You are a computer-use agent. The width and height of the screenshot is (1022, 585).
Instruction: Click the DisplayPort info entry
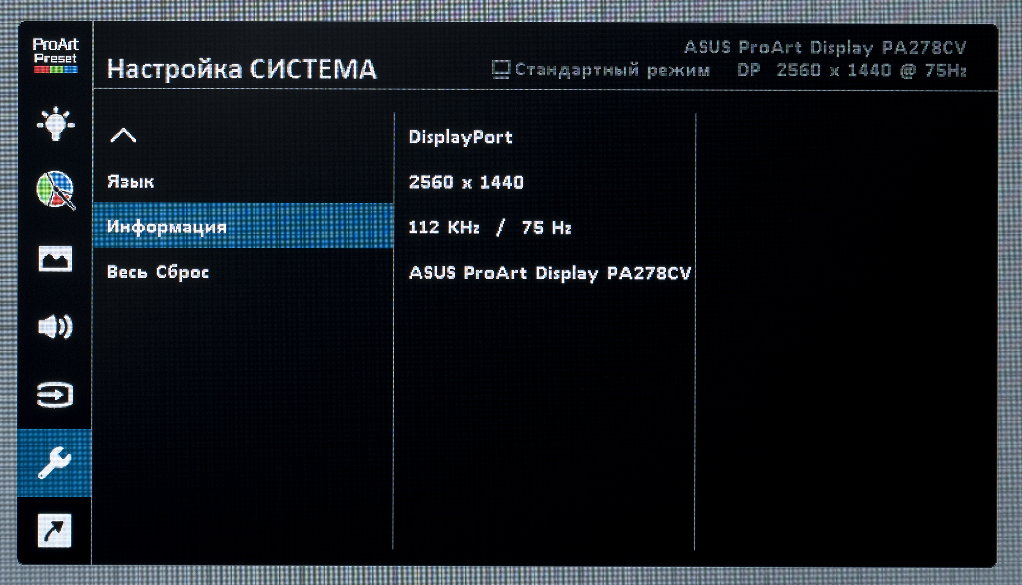[460, 137]
